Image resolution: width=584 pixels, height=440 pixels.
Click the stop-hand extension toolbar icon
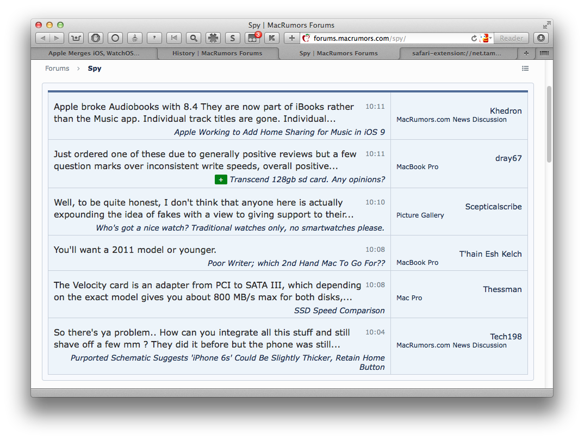[x=96, y=38]
